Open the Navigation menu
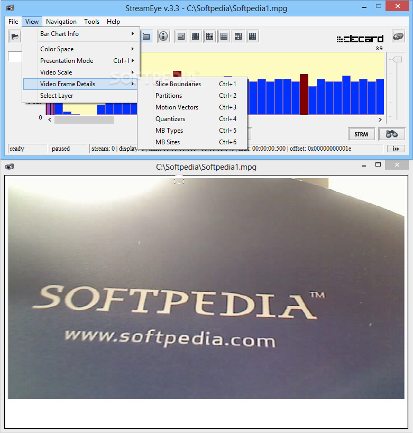Screen dimensions: 413x433 coord(61,22)
